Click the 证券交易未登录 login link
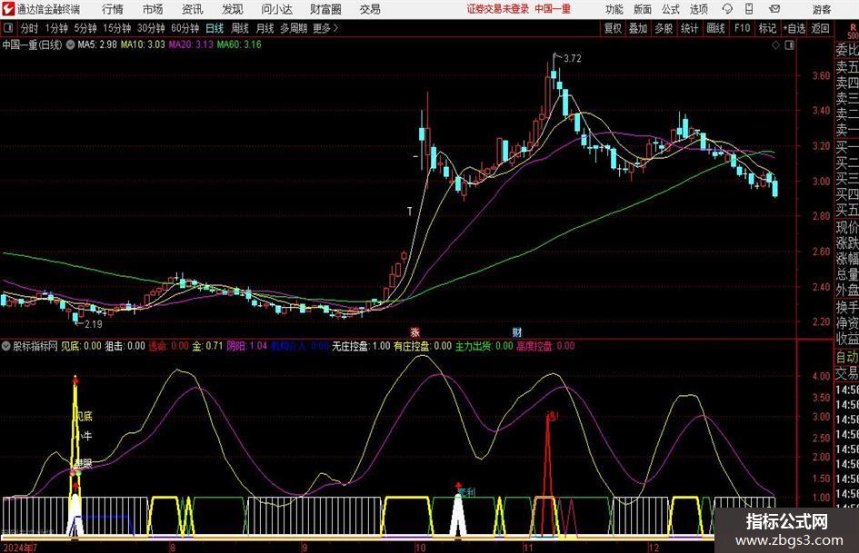This screenshot has width=859, height=553. [498, 9]
